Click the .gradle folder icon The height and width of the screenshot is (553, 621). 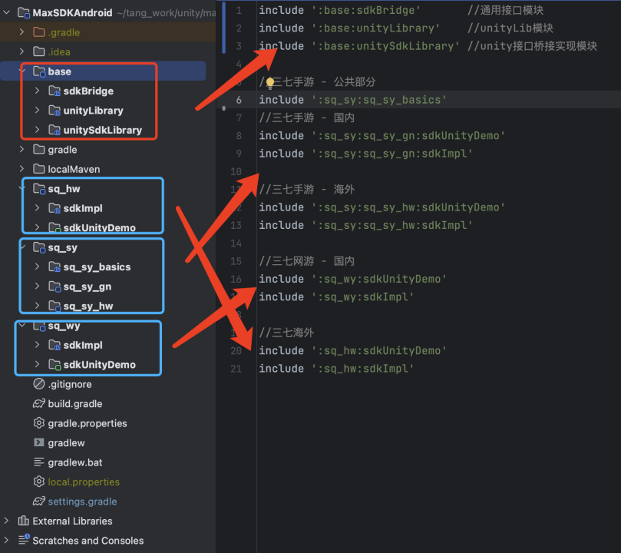click(x=39, y=31)
